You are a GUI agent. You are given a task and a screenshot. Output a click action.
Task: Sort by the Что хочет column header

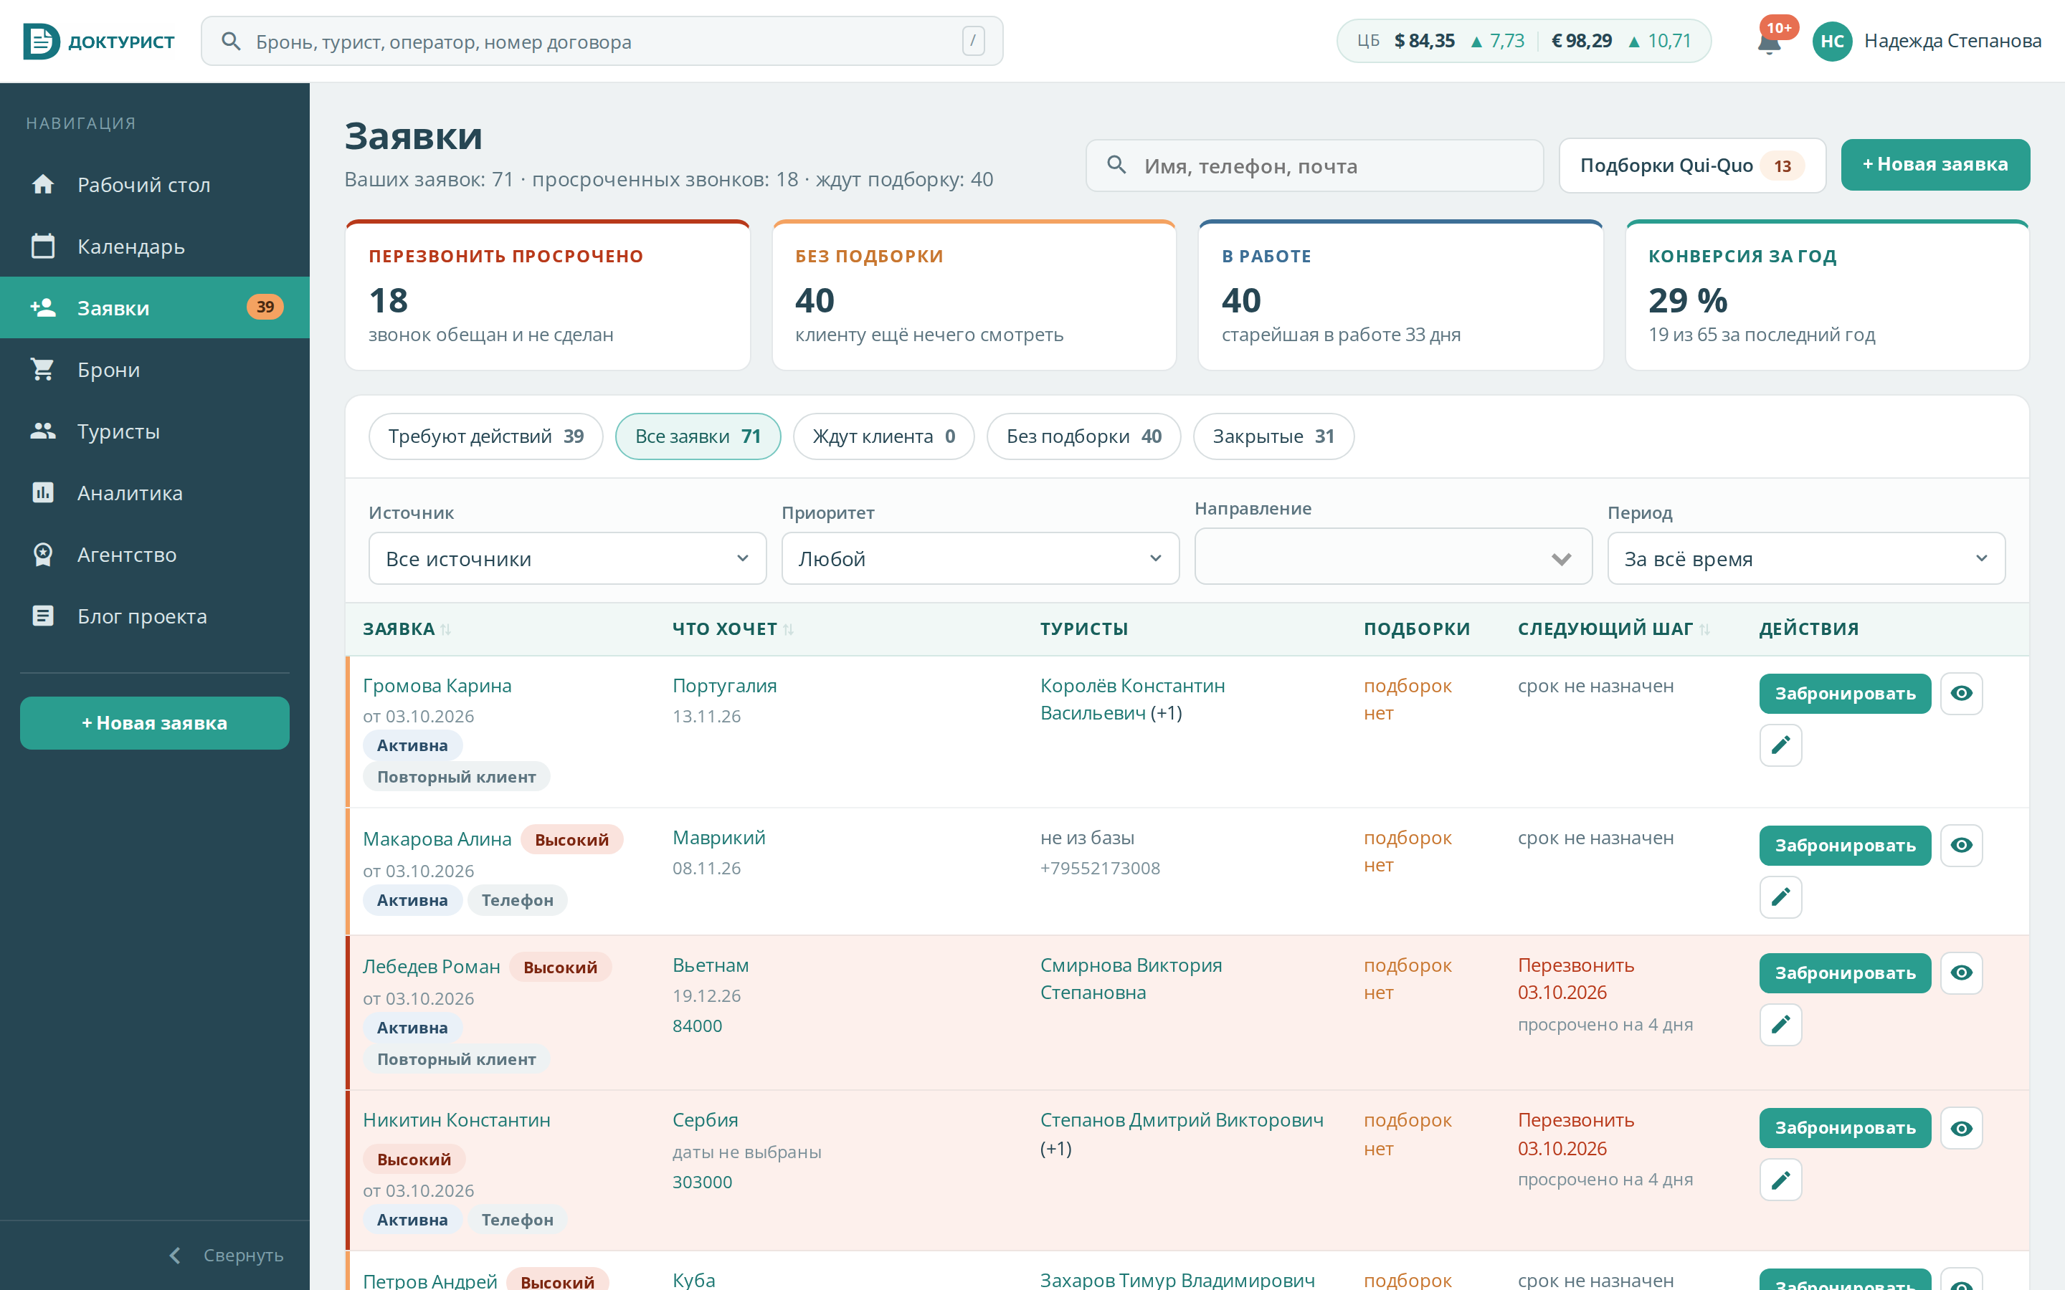click(x=732, y=629)
